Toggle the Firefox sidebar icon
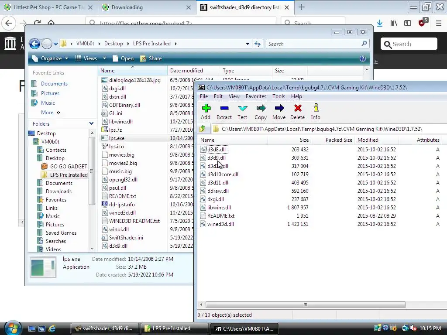The image size is (447, 335). [408, 24]
